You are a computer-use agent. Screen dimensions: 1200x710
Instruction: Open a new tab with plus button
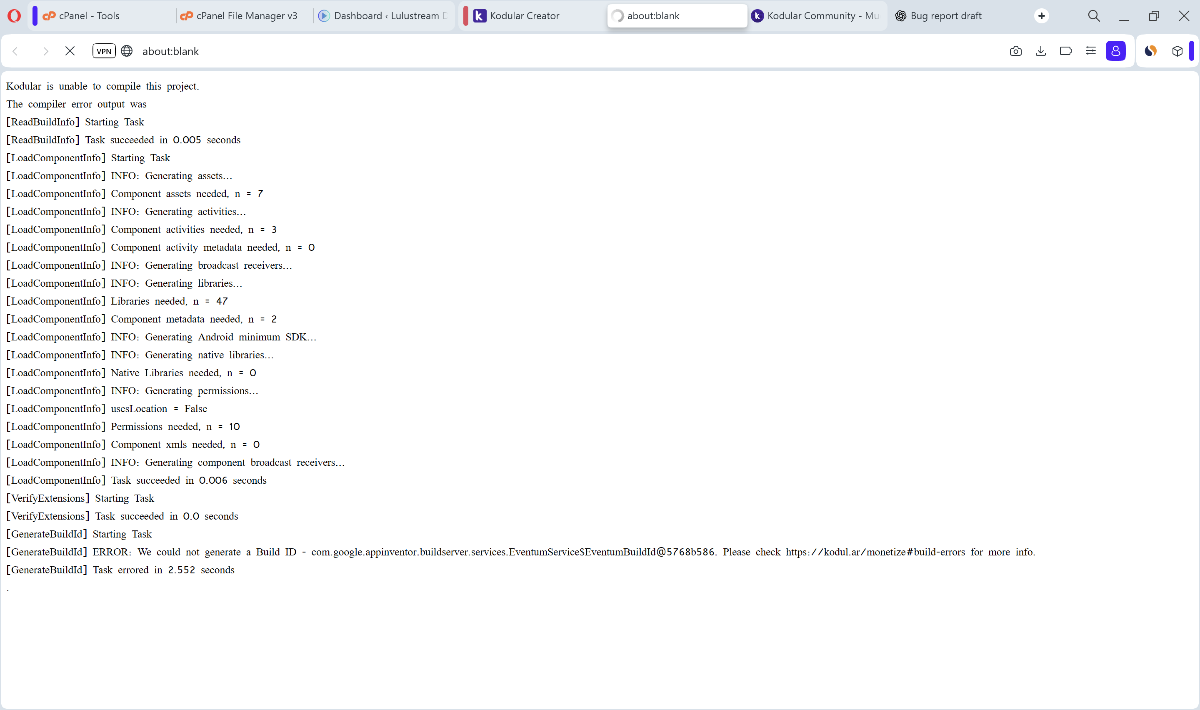click(x=1041, y=16)
